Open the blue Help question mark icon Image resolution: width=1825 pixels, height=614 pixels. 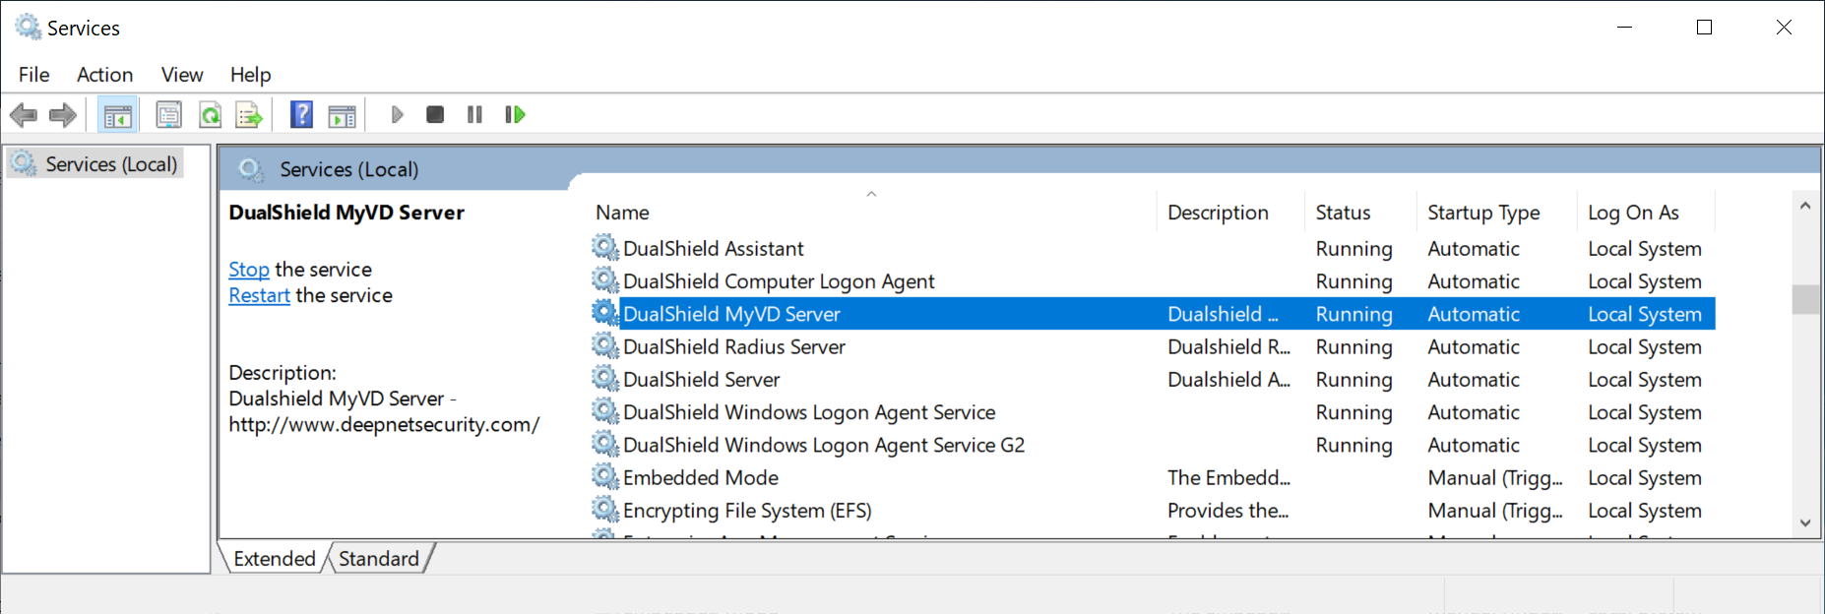click(x=301, y=115)
